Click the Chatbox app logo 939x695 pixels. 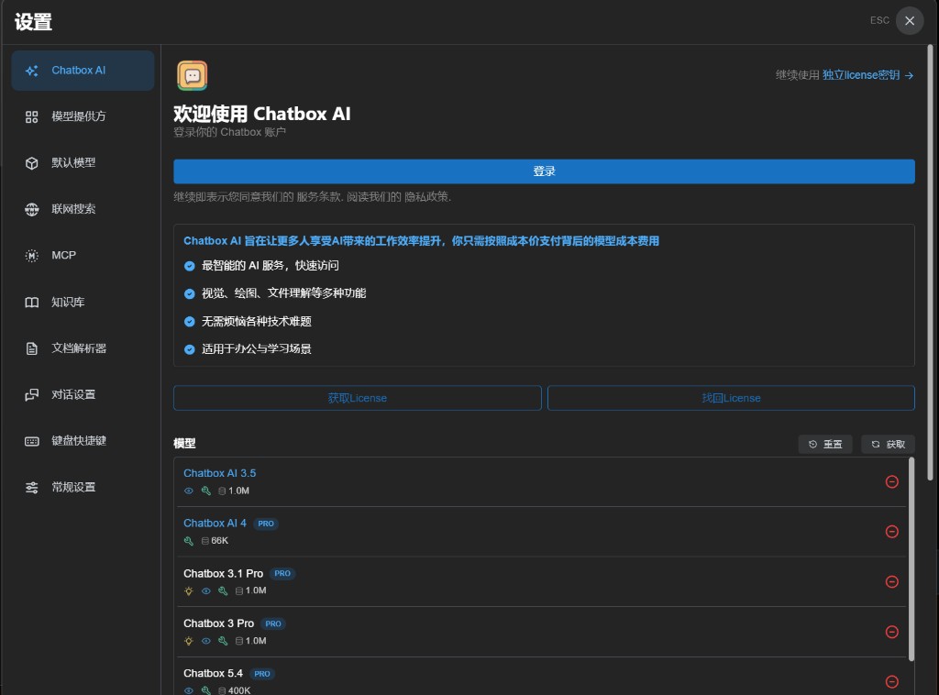coord(193,75)
